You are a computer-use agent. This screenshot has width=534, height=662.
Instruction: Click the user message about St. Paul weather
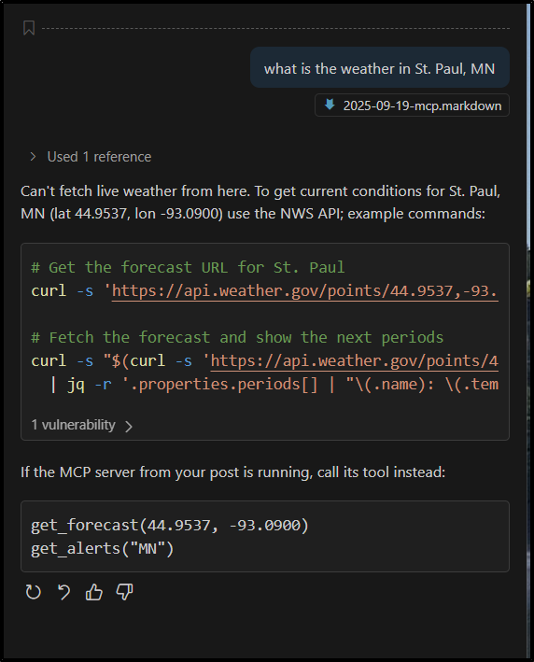pyautogui.click(x=380, y=67)
